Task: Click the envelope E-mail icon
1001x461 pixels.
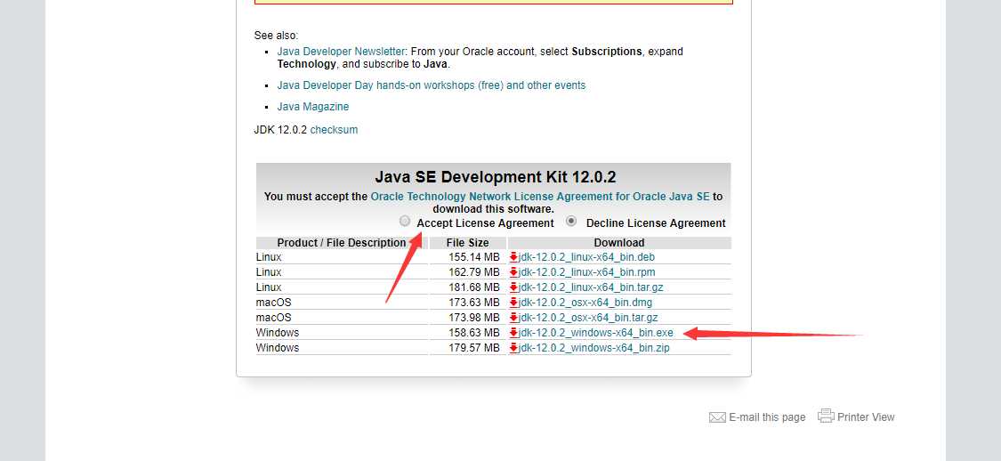Action: tap(717, 417)
